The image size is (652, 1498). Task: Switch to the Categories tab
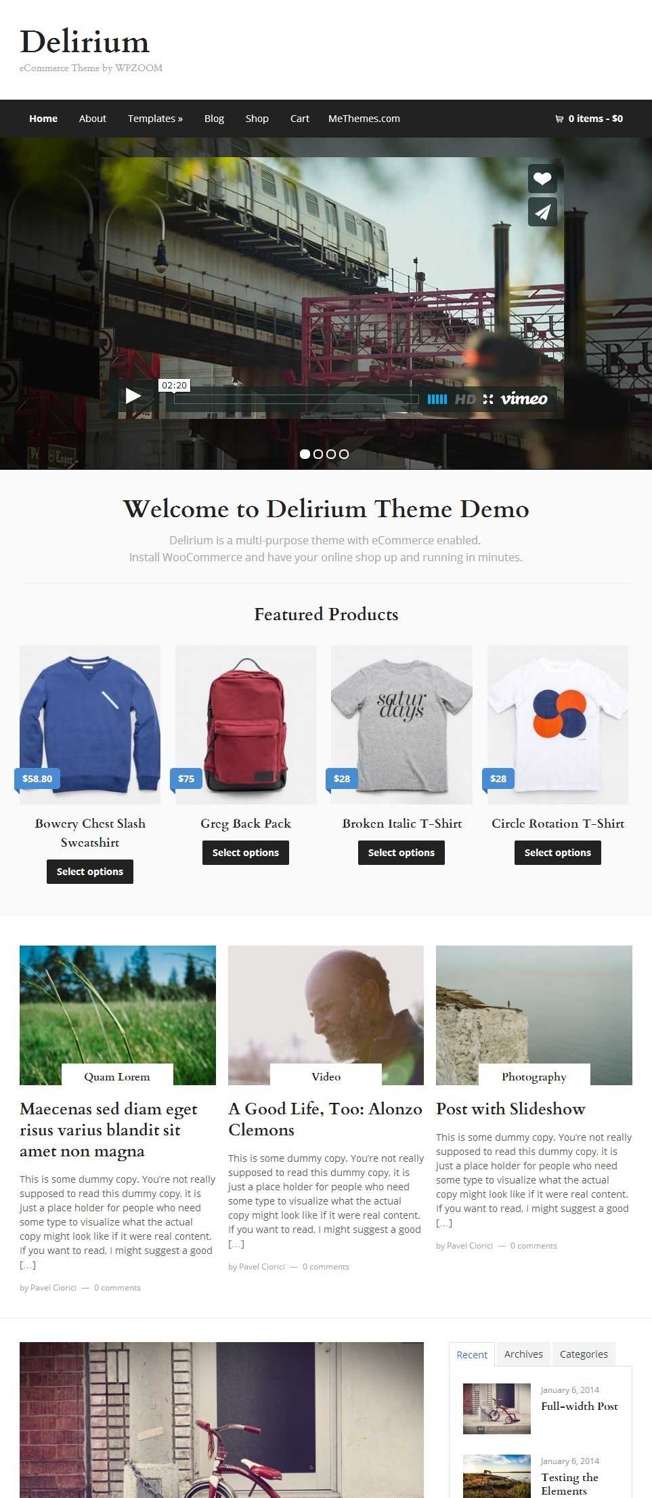[x=584, y=1354]
